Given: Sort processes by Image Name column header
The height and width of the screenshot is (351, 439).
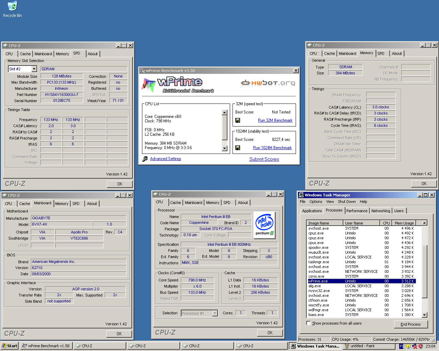Looking at the screenshot, I should click(x=325, y=223).
